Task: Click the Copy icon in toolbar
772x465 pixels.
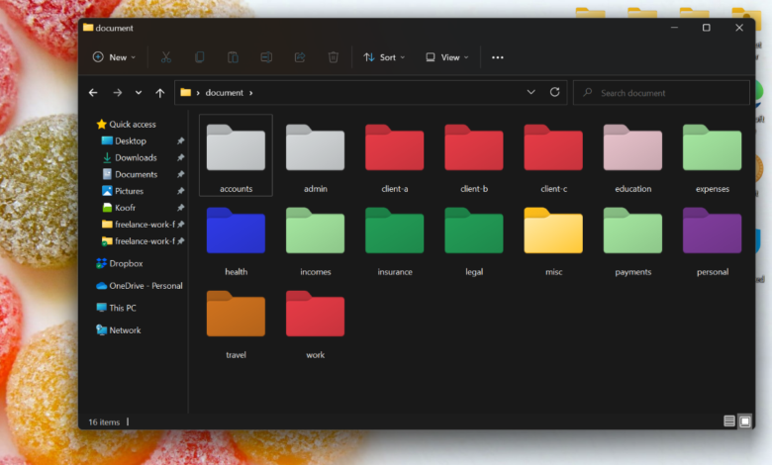Action: 199,57
